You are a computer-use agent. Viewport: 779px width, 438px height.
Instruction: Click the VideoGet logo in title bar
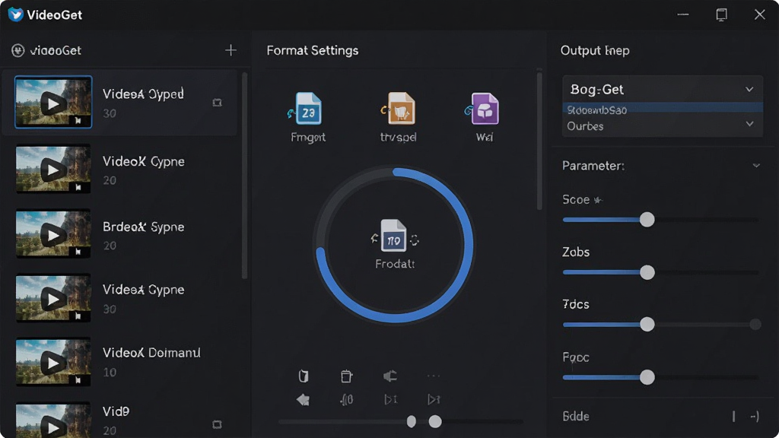pos(15,14)
